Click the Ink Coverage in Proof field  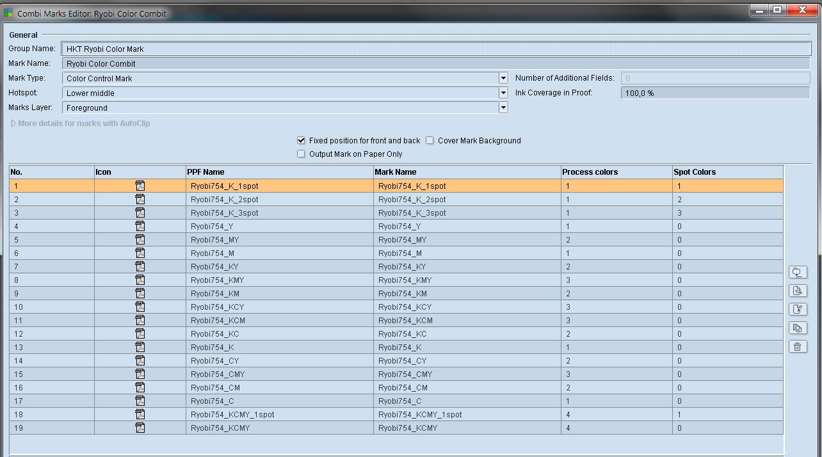pos(715,93)
